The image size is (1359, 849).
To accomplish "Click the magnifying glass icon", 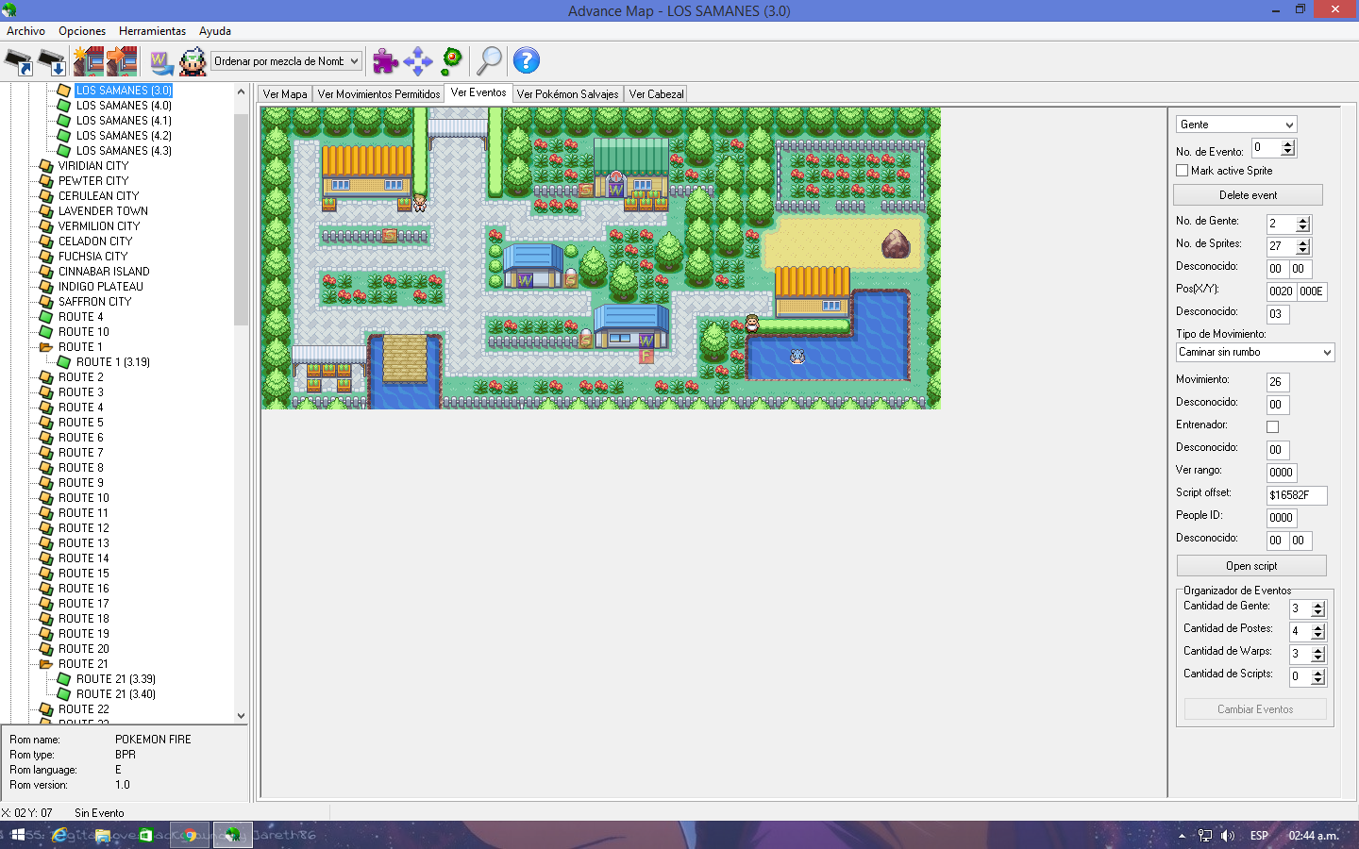I will pyautogui.click(x=489, y=61).
